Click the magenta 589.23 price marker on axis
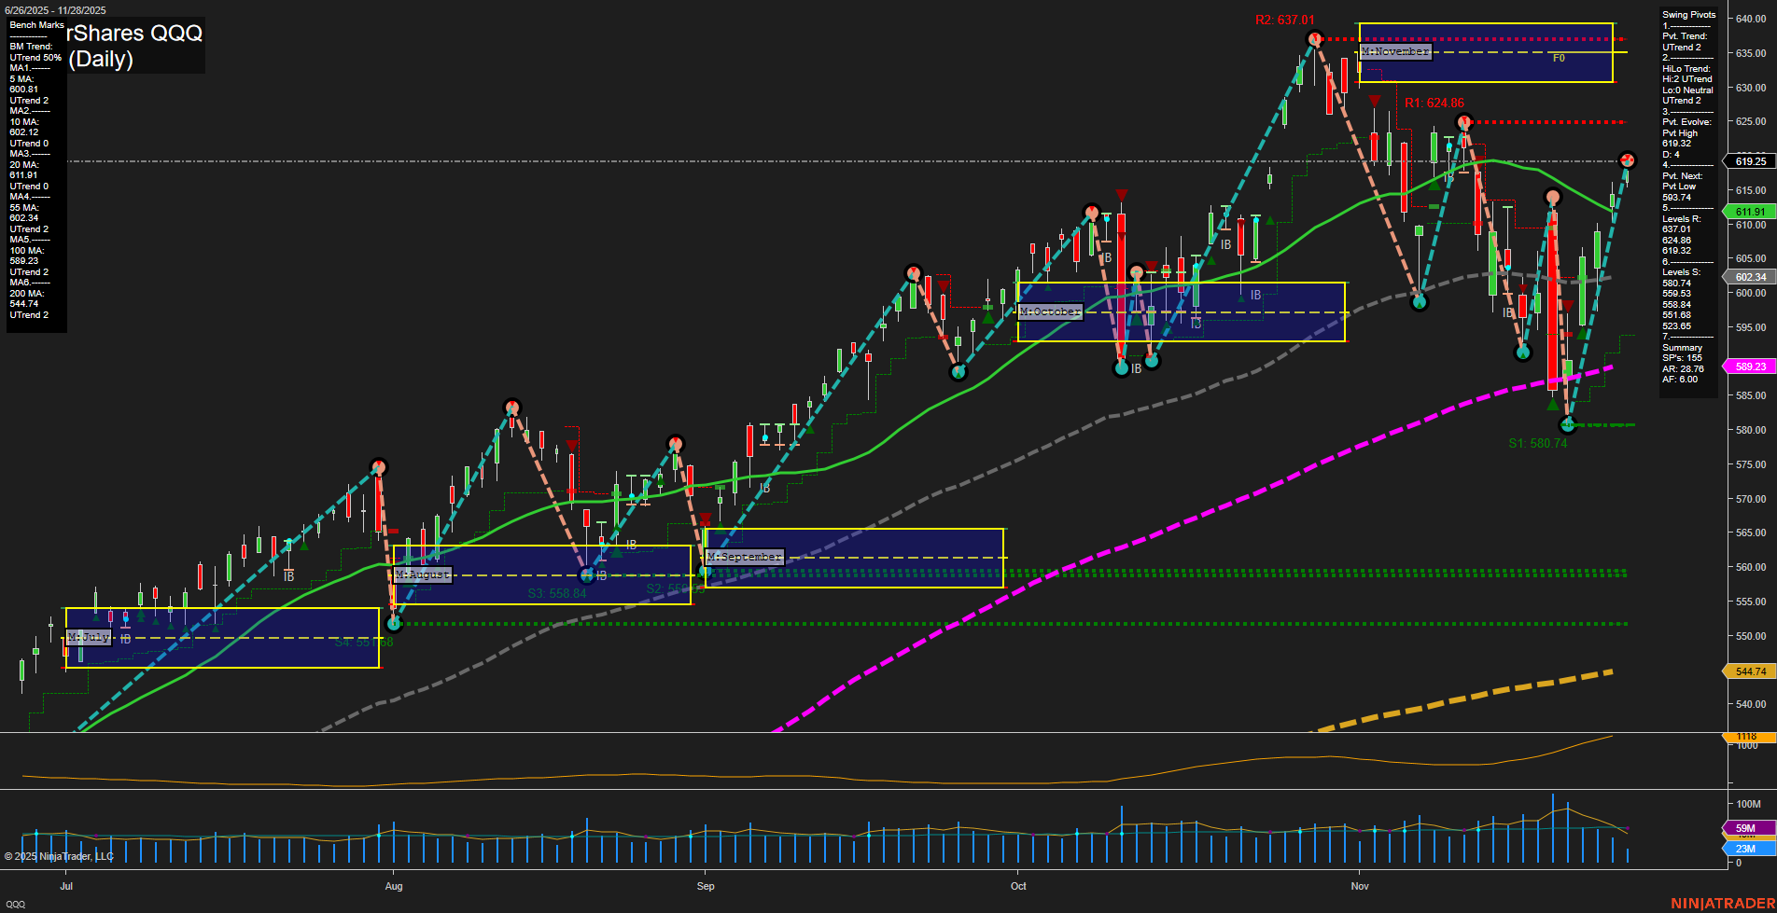Viewport: 1777px width, 913px height. [x=1749, y=367]
